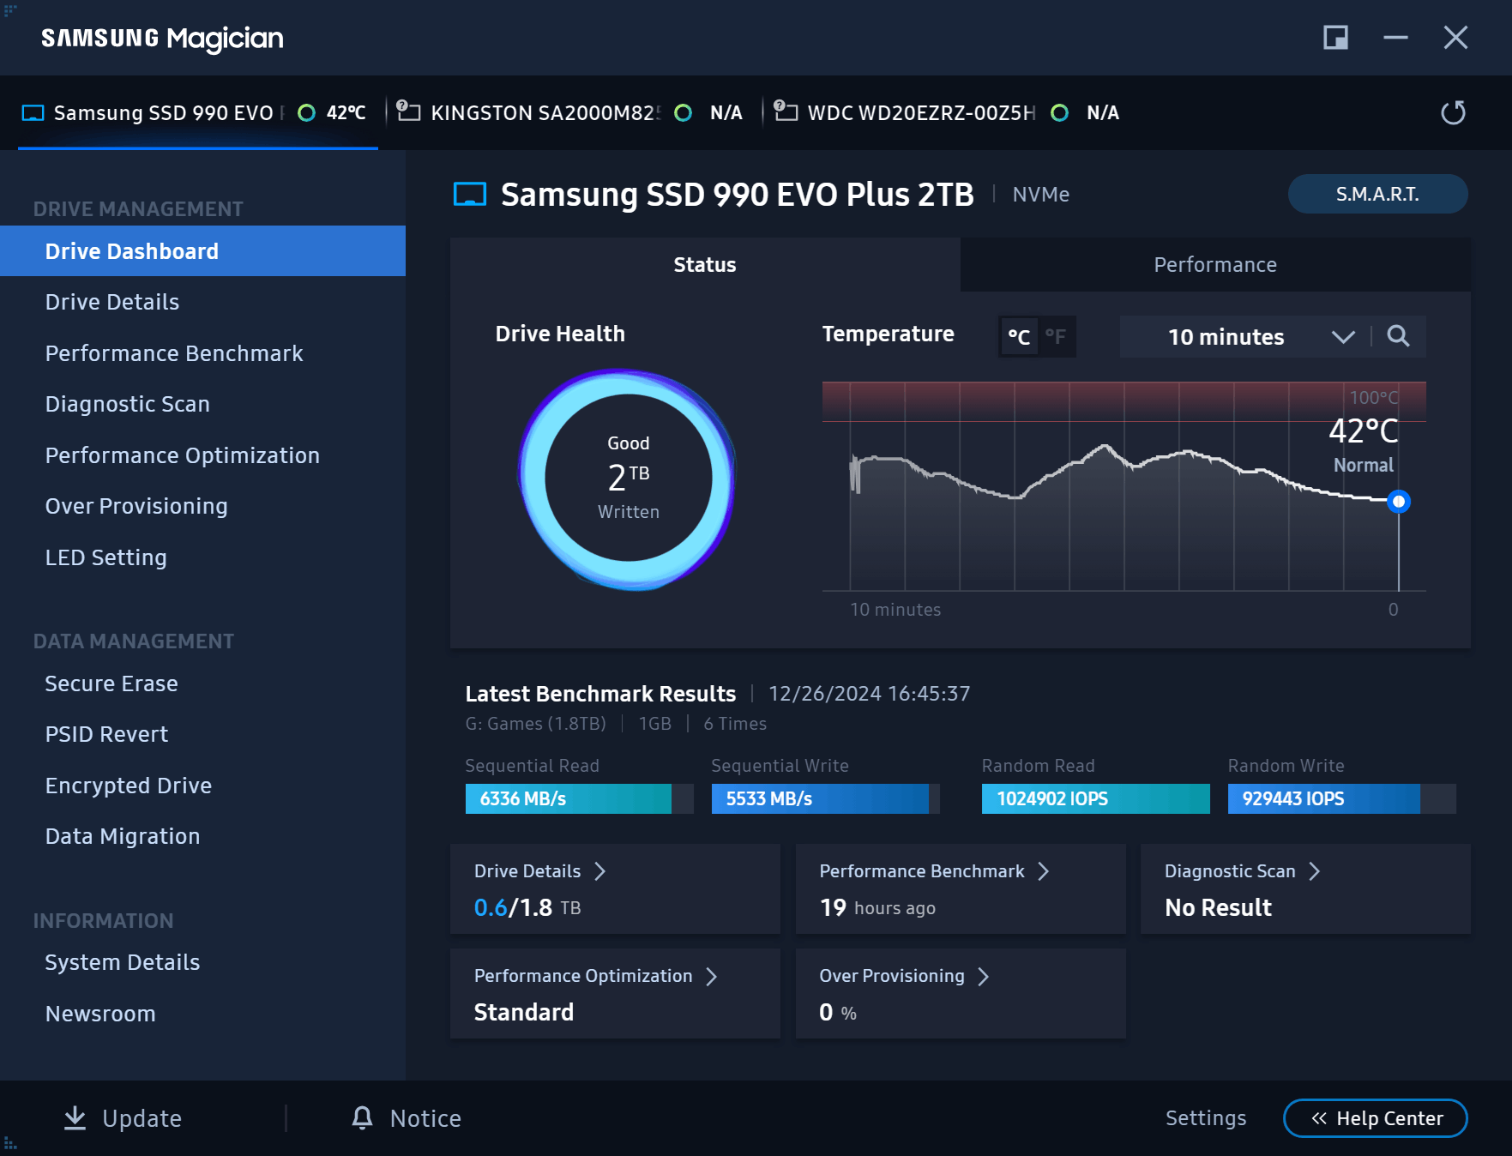Click the Over Provisioning card chevron
The width and height of the screenshot is (1512, 1156).
984,977
